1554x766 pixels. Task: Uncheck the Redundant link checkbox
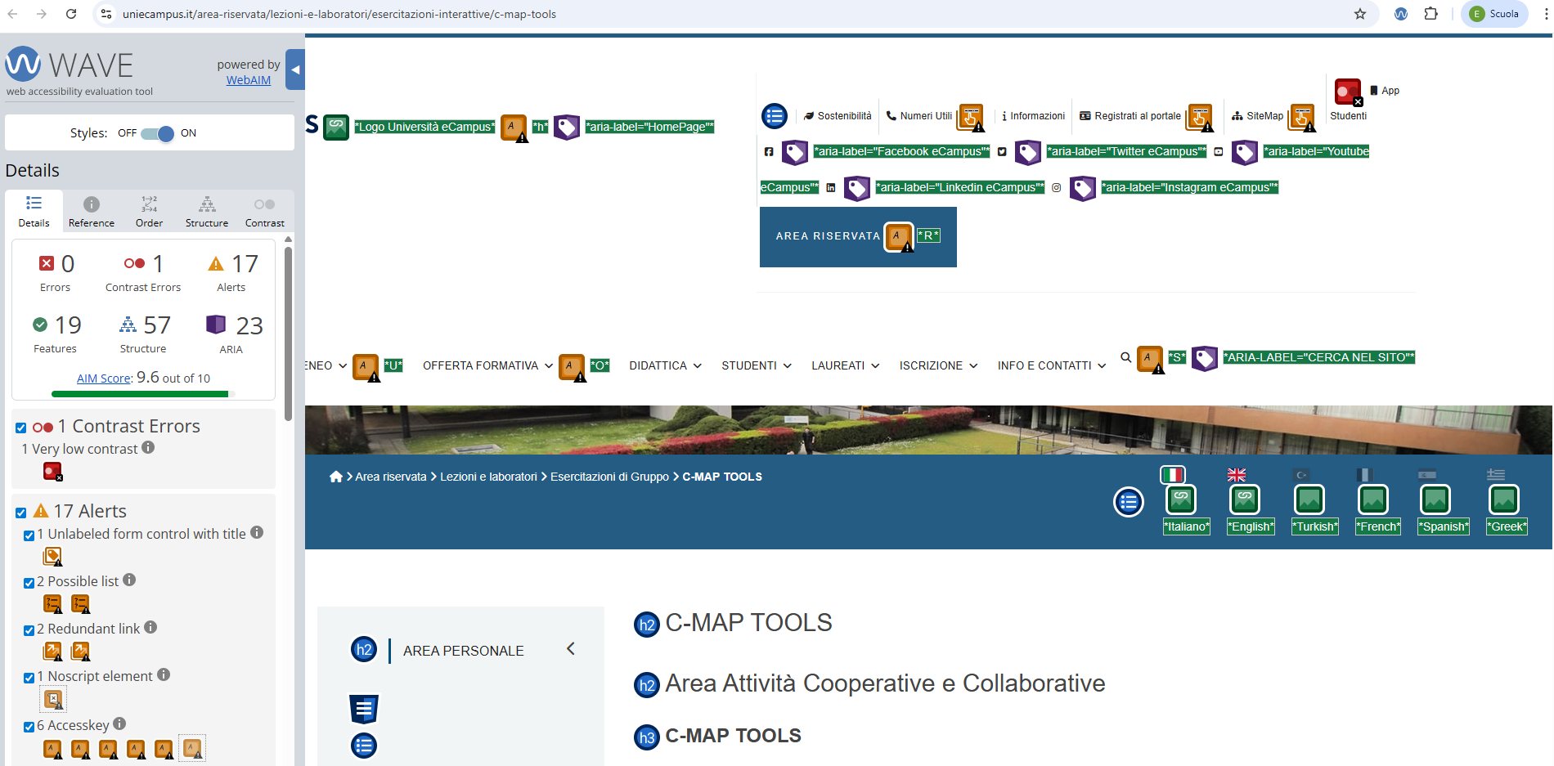point(29,630)
